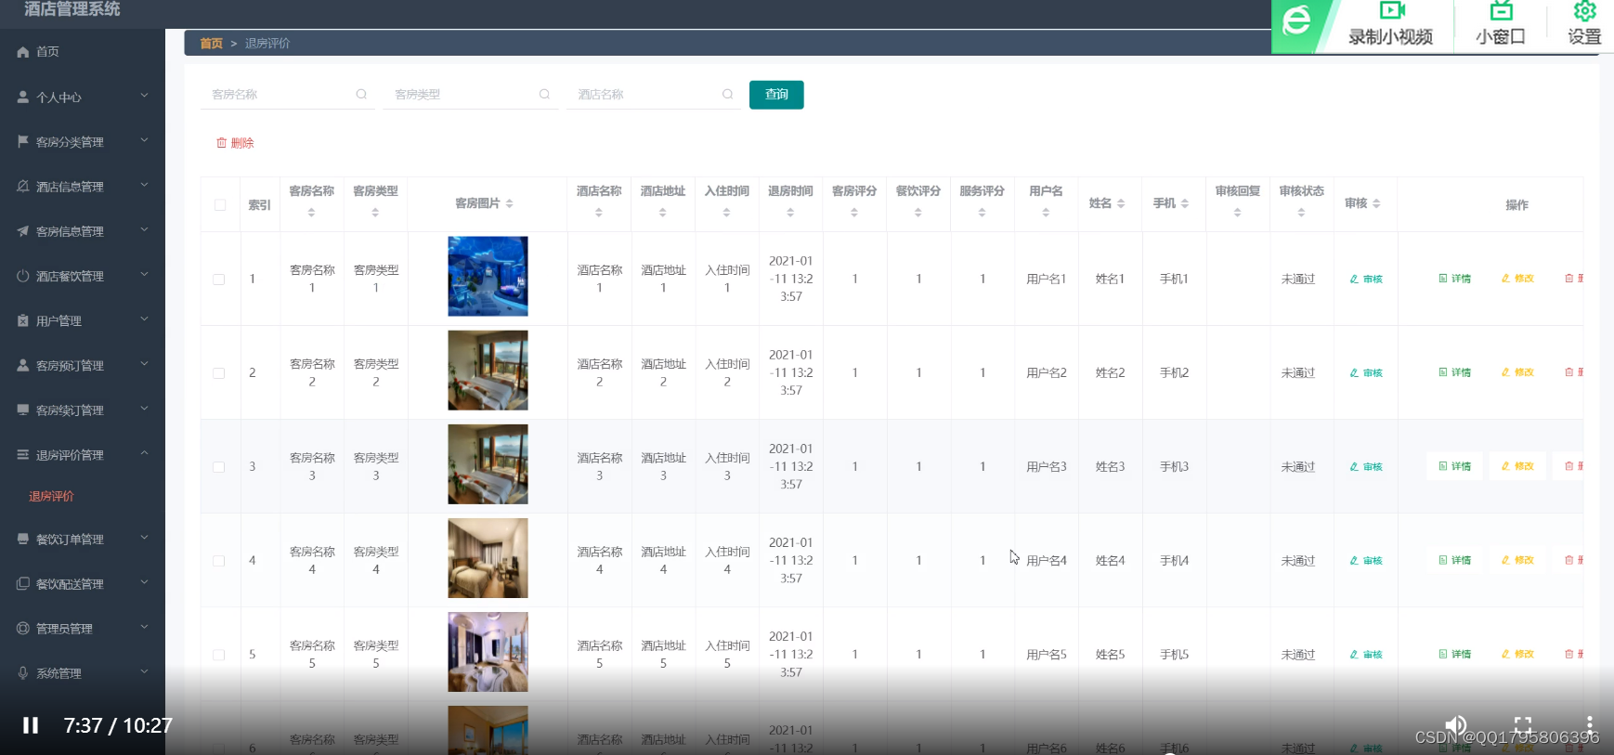
Task: Open the video more options menu
Action: click(x=1589, y=724)
